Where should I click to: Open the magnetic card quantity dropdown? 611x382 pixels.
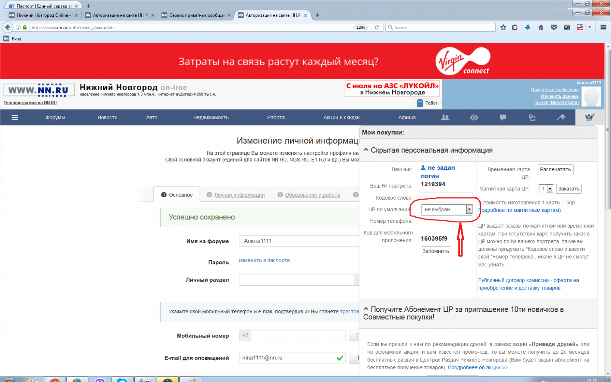click(x=546, y=189)
